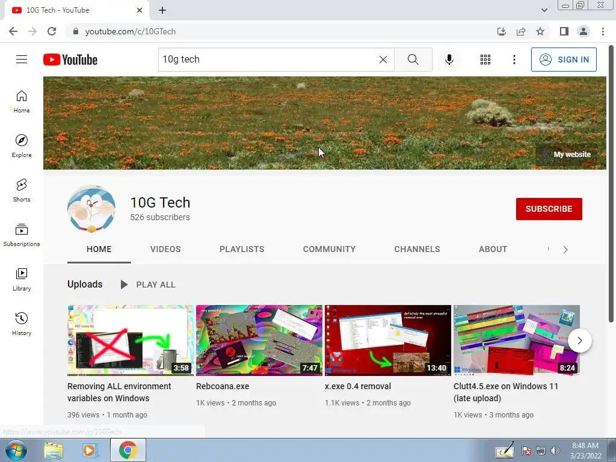Image resolution: width=616 pixels, height=462 pixels.
Task: Open the Windows Start menu
Action: 16,450
